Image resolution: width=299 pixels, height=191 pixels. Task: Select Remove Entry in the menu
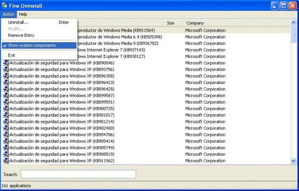click(39, 36)
